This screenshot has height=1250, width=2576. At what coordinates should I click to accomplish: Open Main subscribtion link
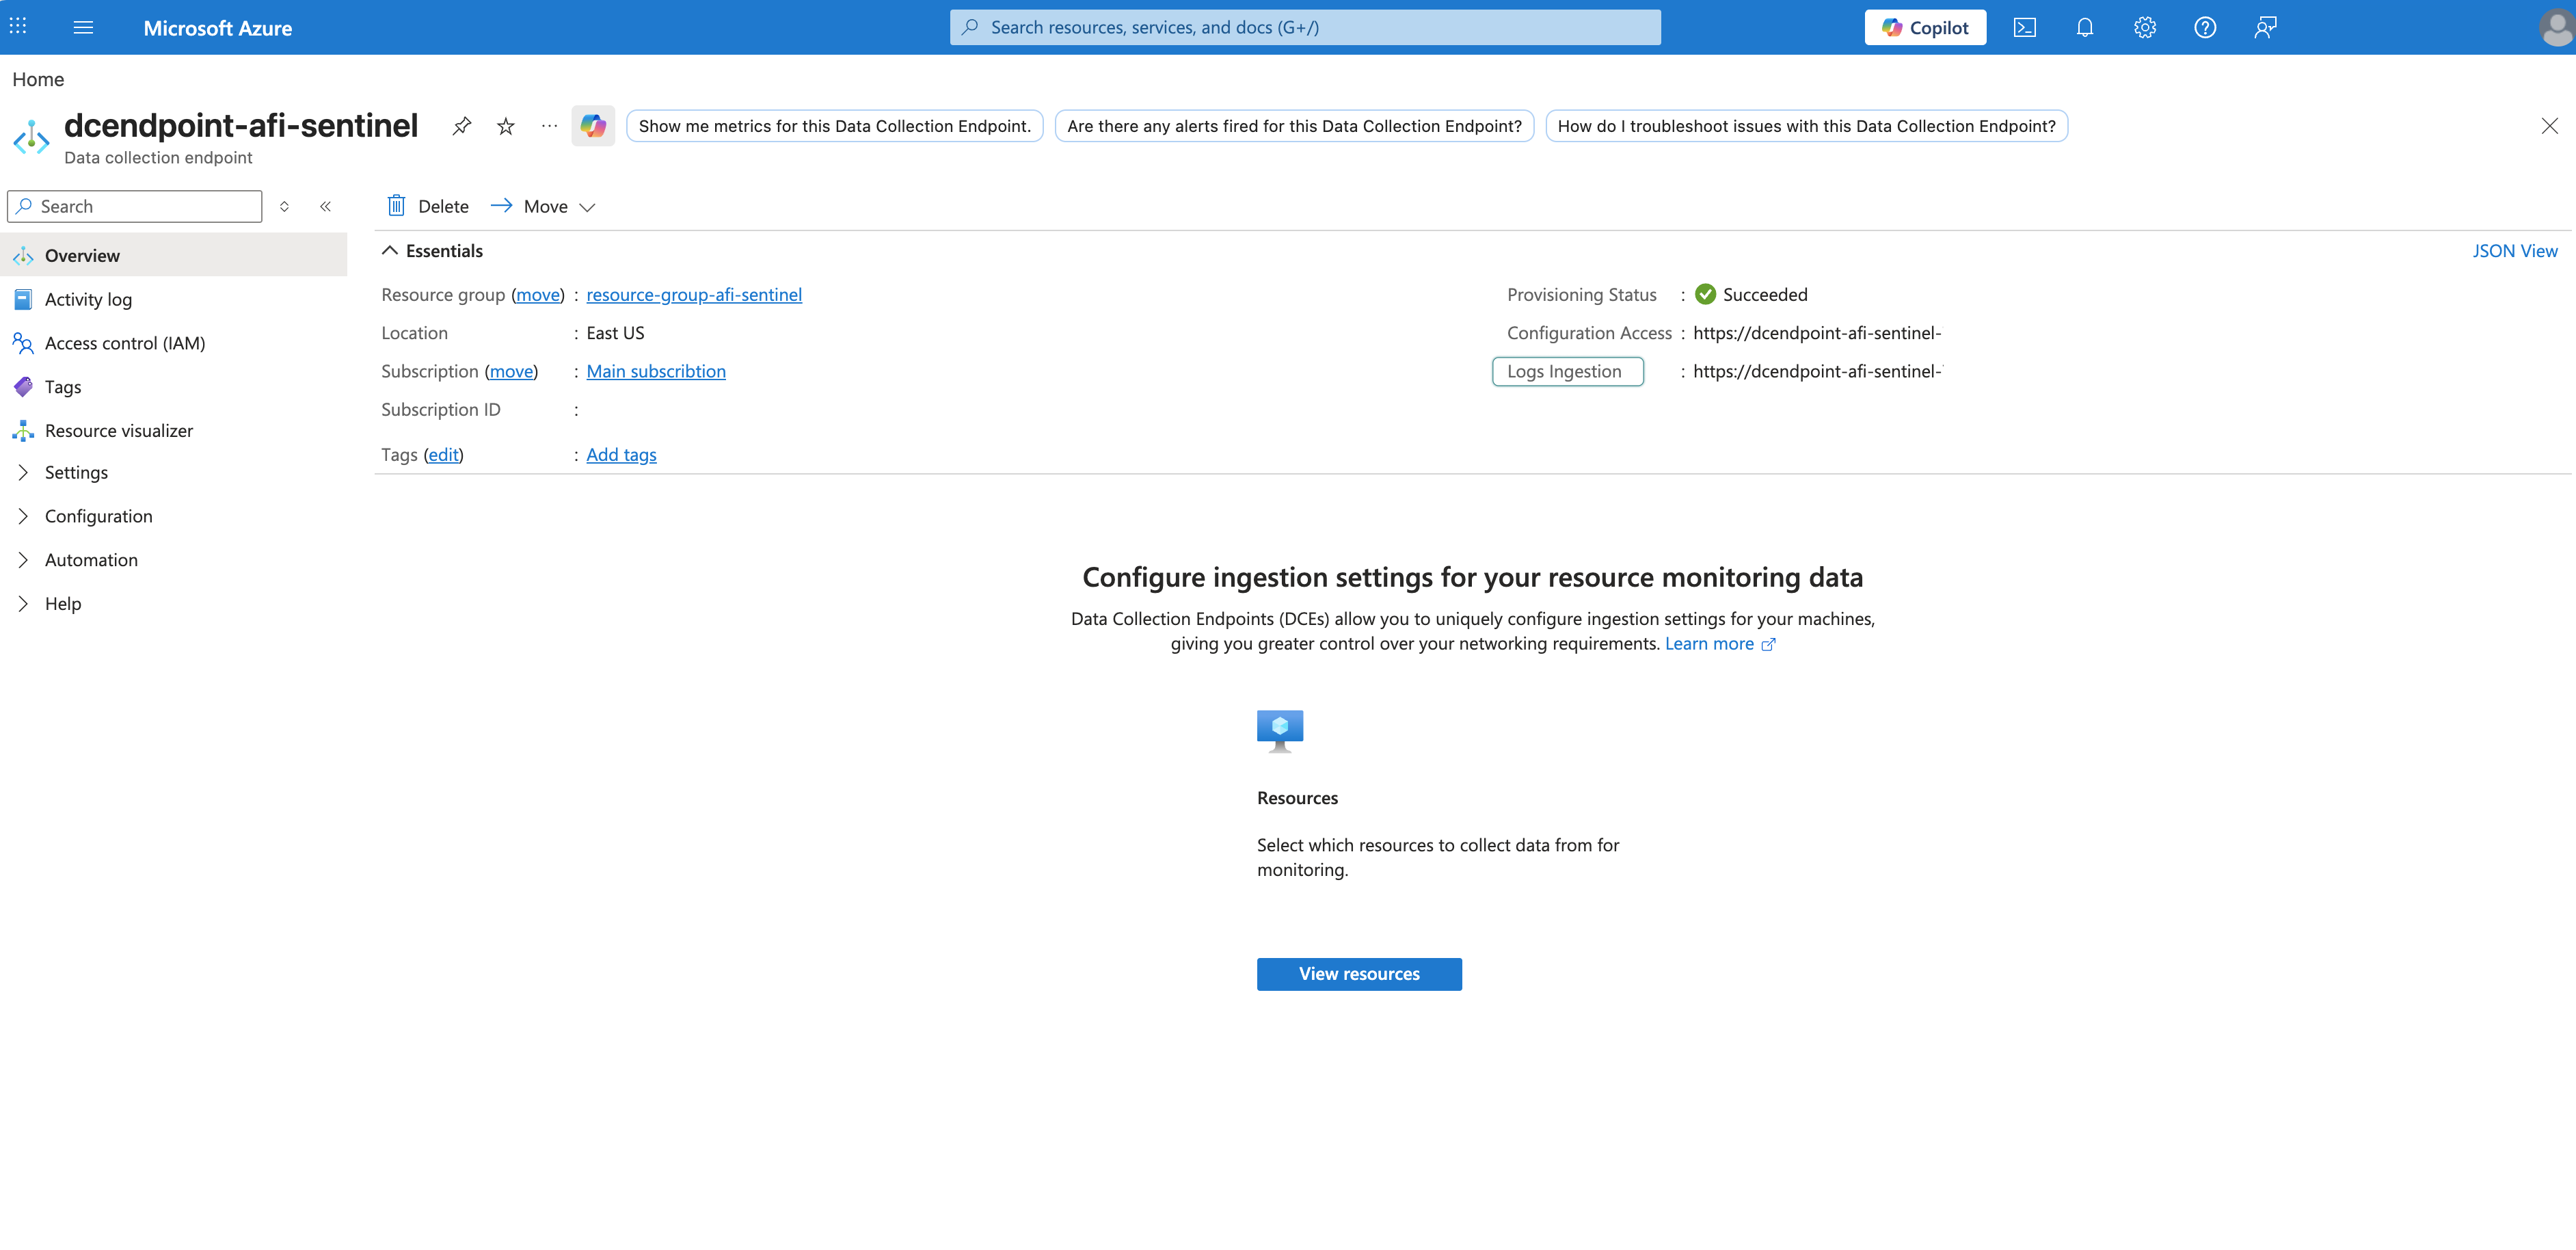click(656, 371)
